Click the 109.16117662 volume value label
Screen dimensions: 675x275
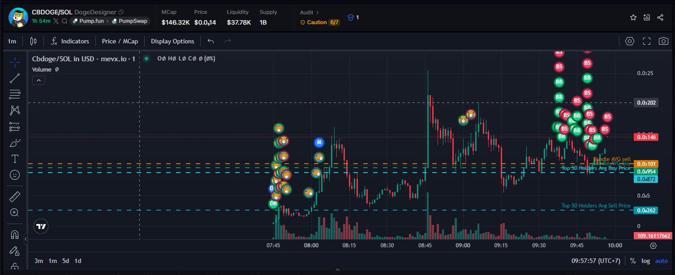(x=652, y=236)
